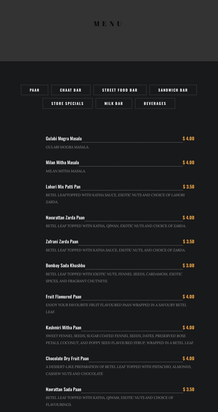This screenshot has height=412, width=218.
Task: Select the Bombay Sada Khushbu item
Action: click(65, 266)
